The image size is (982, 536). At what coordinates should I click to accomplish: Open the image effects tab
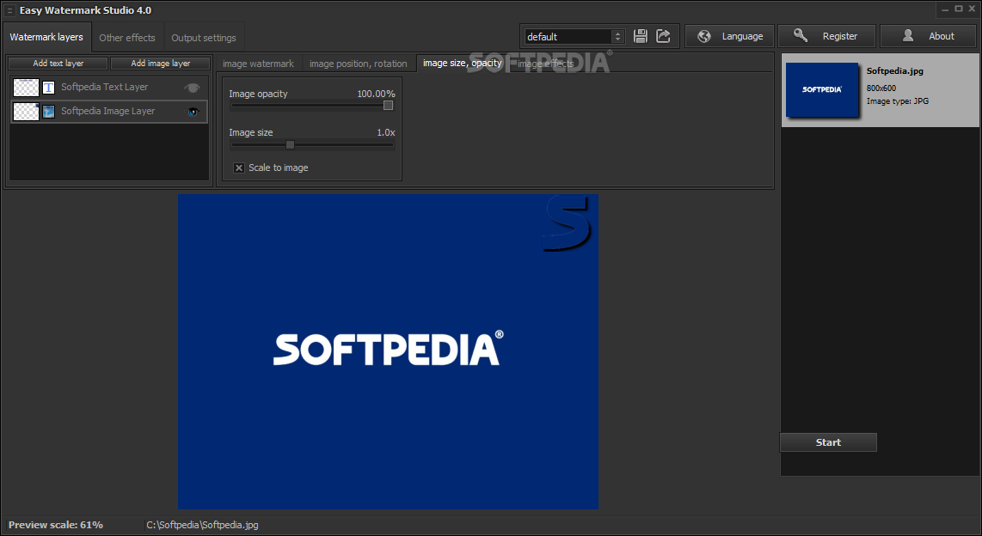pos(545,64)
